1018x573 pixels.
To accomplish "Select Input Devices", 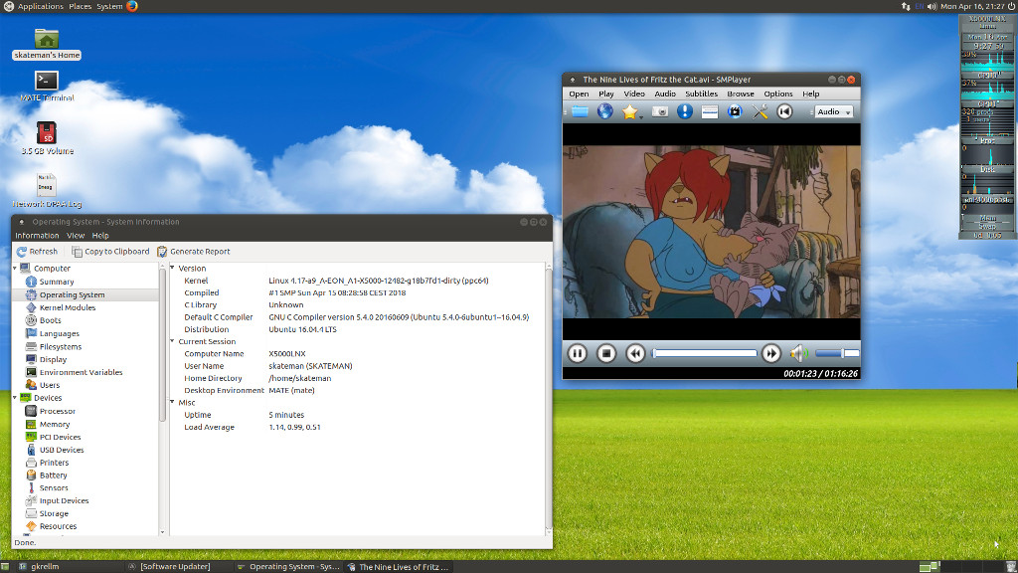I will 64,501.
